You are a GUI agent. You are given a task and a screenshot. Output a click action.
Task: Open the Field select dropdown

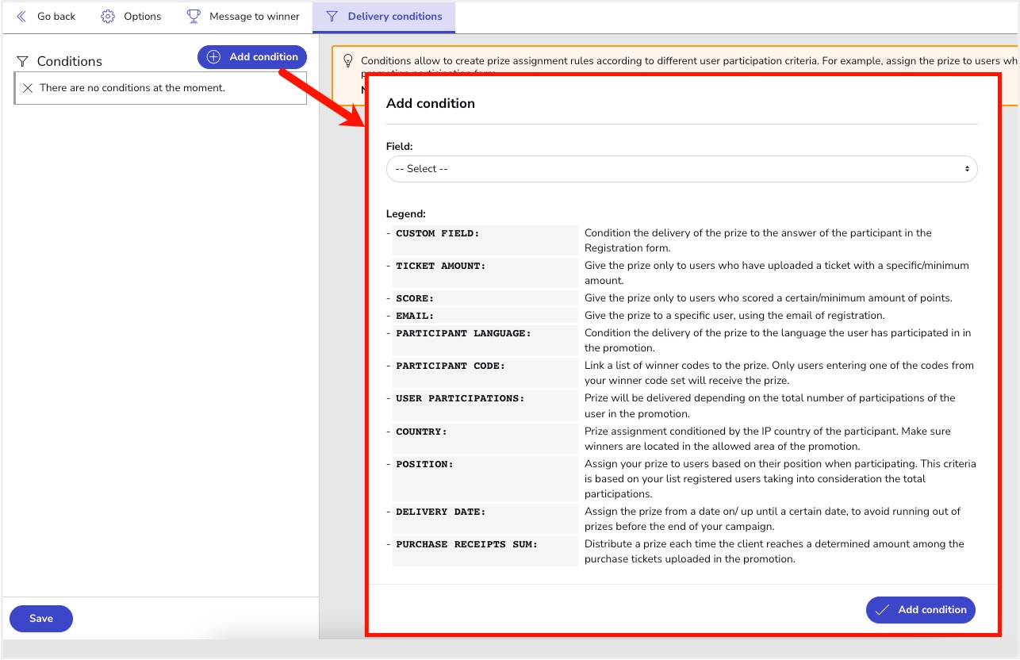[x=681, y=169]
